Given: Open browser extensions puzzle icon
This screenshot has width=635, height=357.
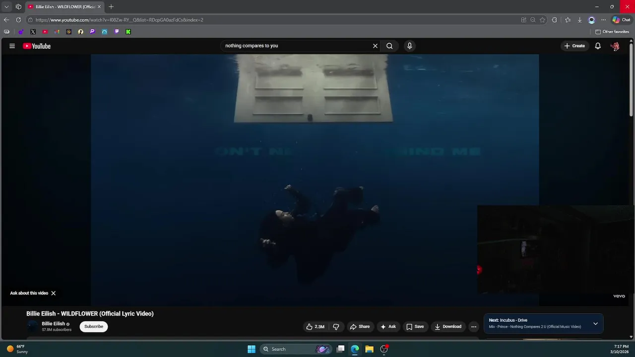Looking at the screenshot, I should pos(554,20).
